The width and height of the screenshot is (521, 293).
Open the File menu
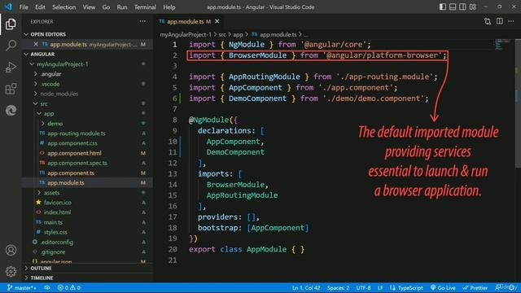pos(24,7)
